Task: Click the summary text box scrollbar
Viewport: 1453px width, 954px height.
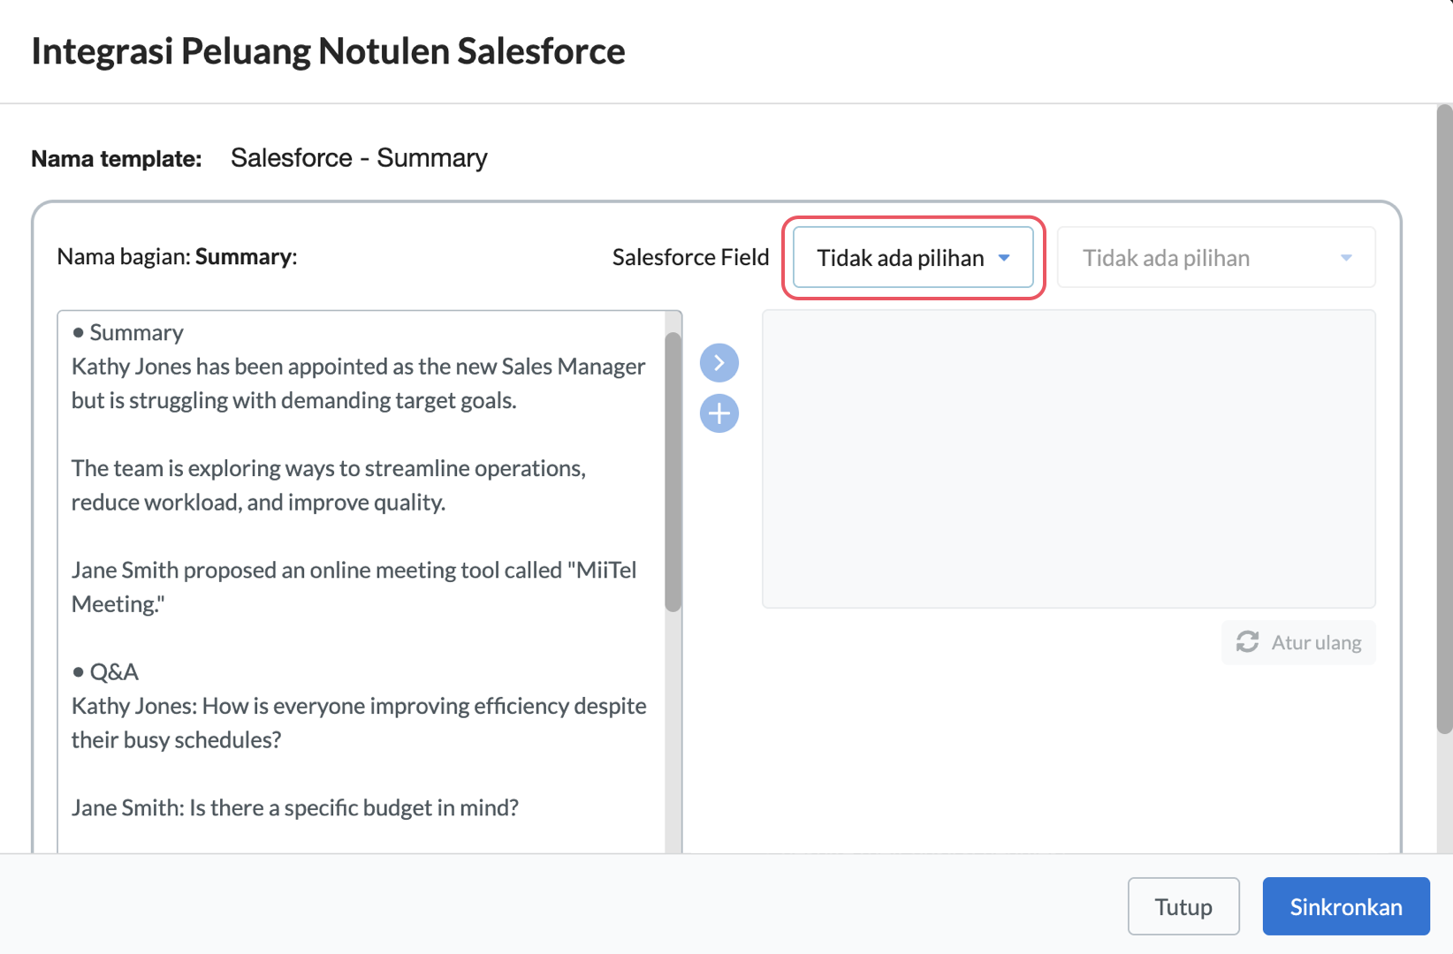Action: (x=673, y=472)
